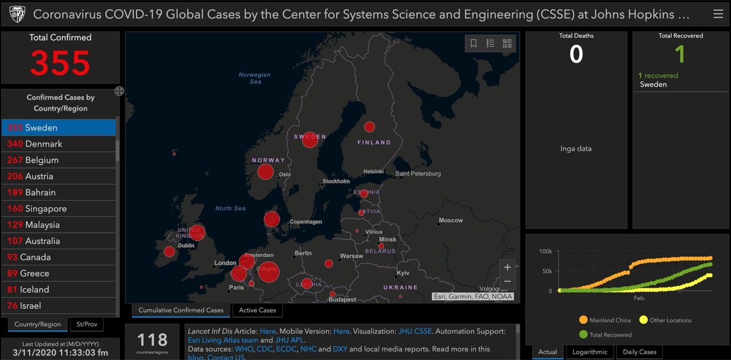Select the red circle over Estonia
Viewport: 731px width, 360px height.
coord(364,193)
